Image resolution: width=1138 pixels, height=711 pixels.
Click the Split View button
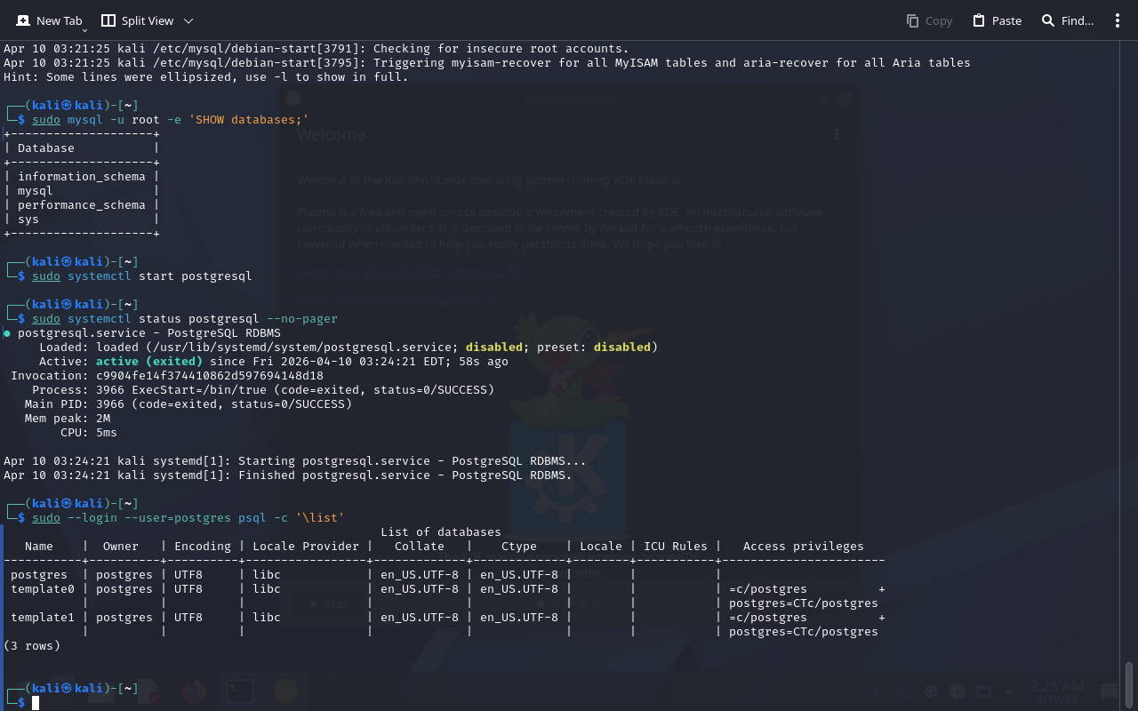click(x=136, y=20)
